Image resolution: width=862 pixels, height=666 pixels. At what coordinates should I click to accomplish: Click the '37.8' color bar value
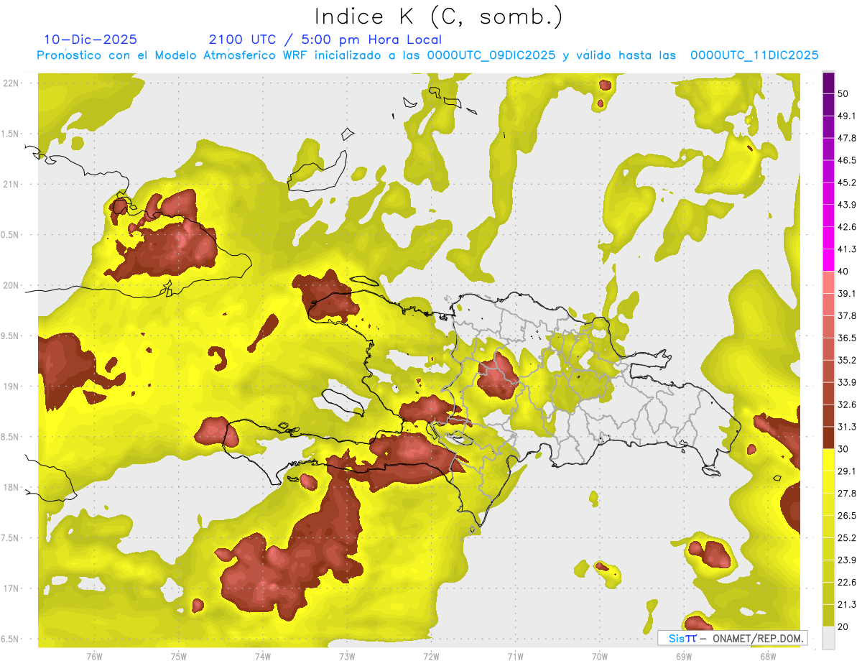click(x=847, y=315)
